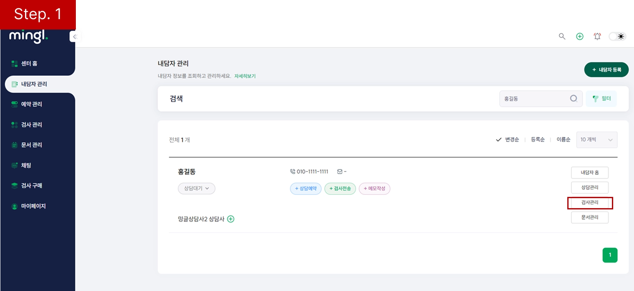The height and width of the screenshot is (291, 634).
Task: Click the 내담자 등록 button
Action: [x=606, y=70]
